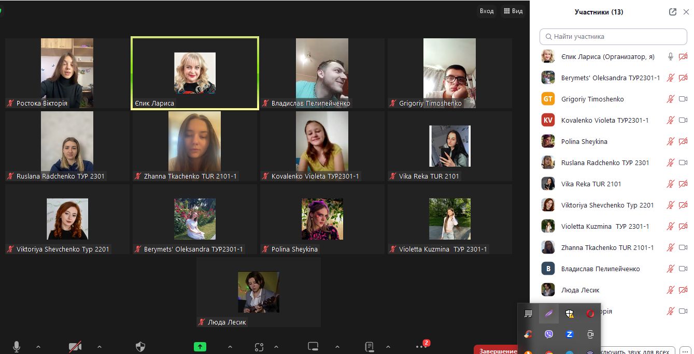Image resolution: width=694 pixels, height=354 pixels.
Task: Open the Вид view menu
Action: coord(513,11)
